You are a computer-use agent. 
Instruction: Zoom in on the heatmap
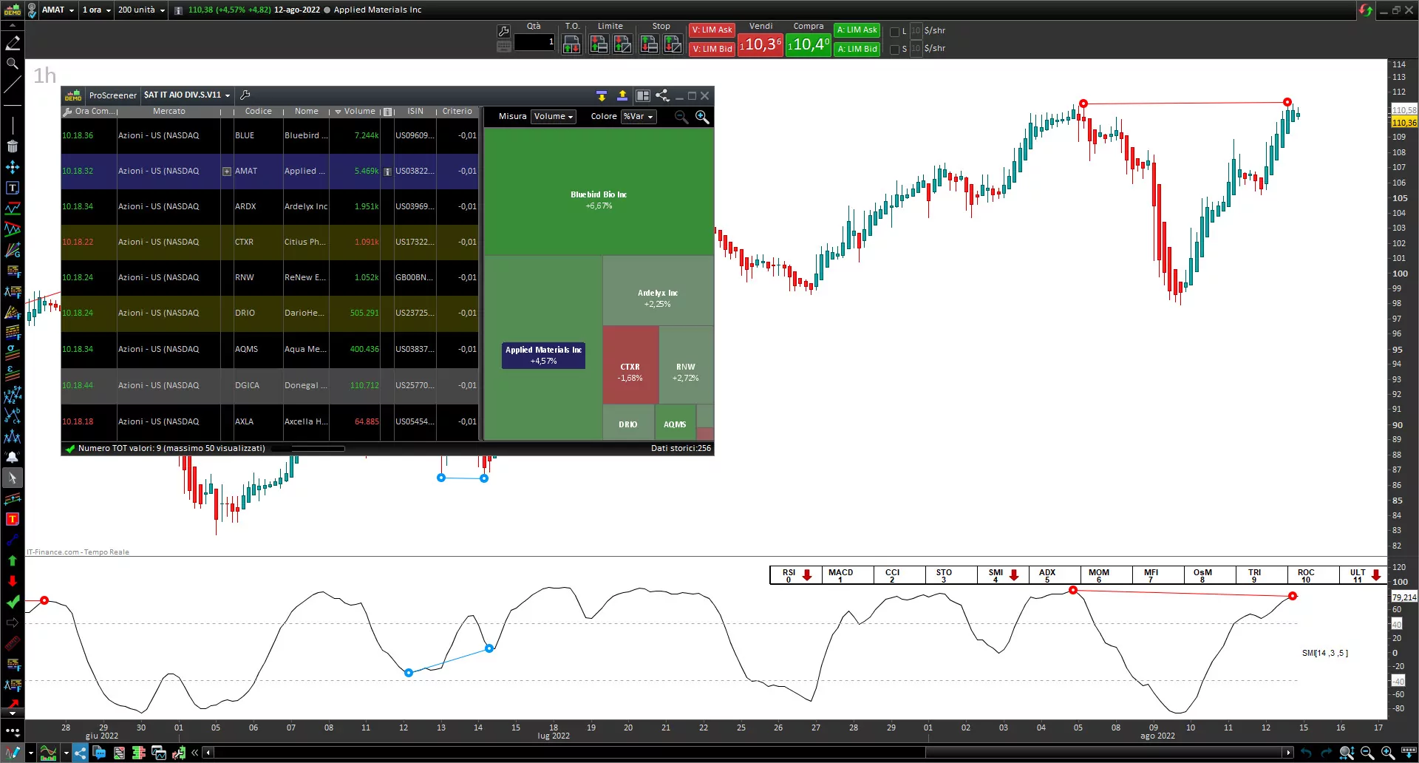(702, 117)
